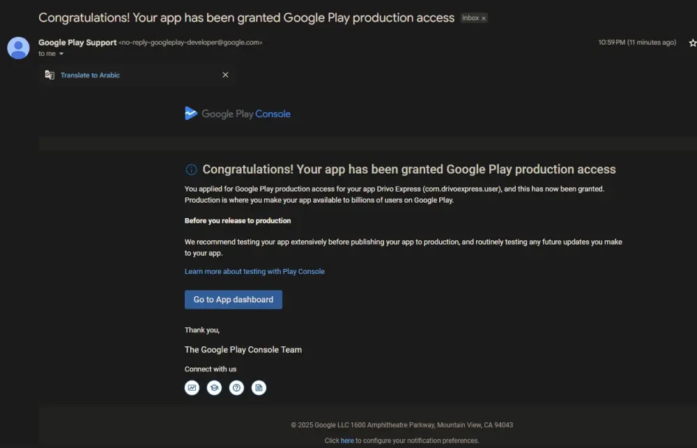
Task: Click the chart icon under Connect with us
Action: point(192,388)
